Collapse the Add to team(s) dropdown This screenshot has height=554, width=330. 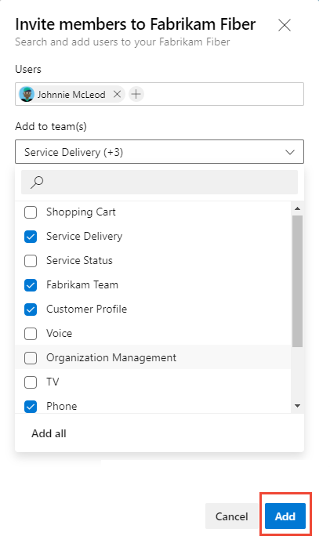159,152
